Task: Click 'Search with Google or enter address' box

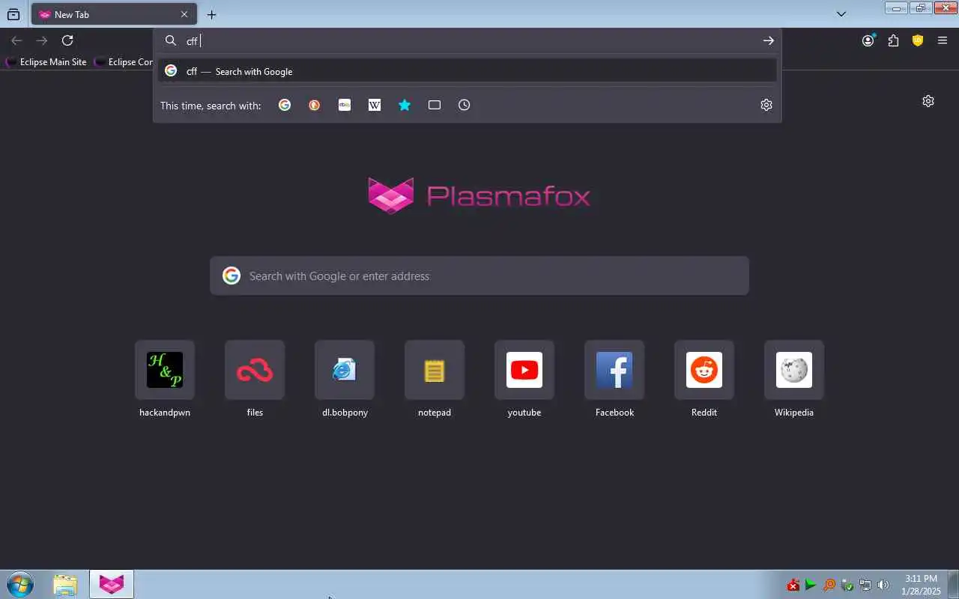Action: coord(479,276)
